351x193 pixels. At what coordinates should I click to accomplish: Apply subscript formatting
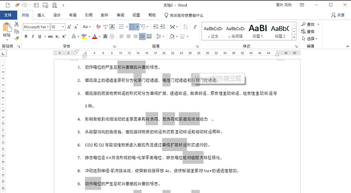pos(57,37)
